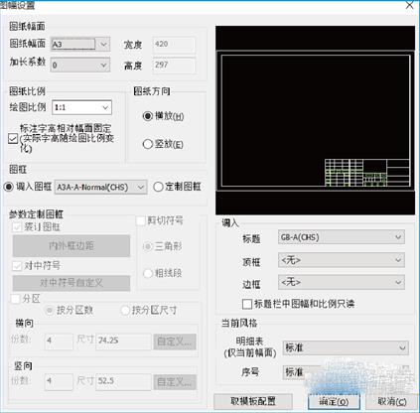Open the A3A-A-Normal(CHS) frame dropdown
Image resolution: width=420 pixels, height=413 pixels.
(x=100, y=187)
